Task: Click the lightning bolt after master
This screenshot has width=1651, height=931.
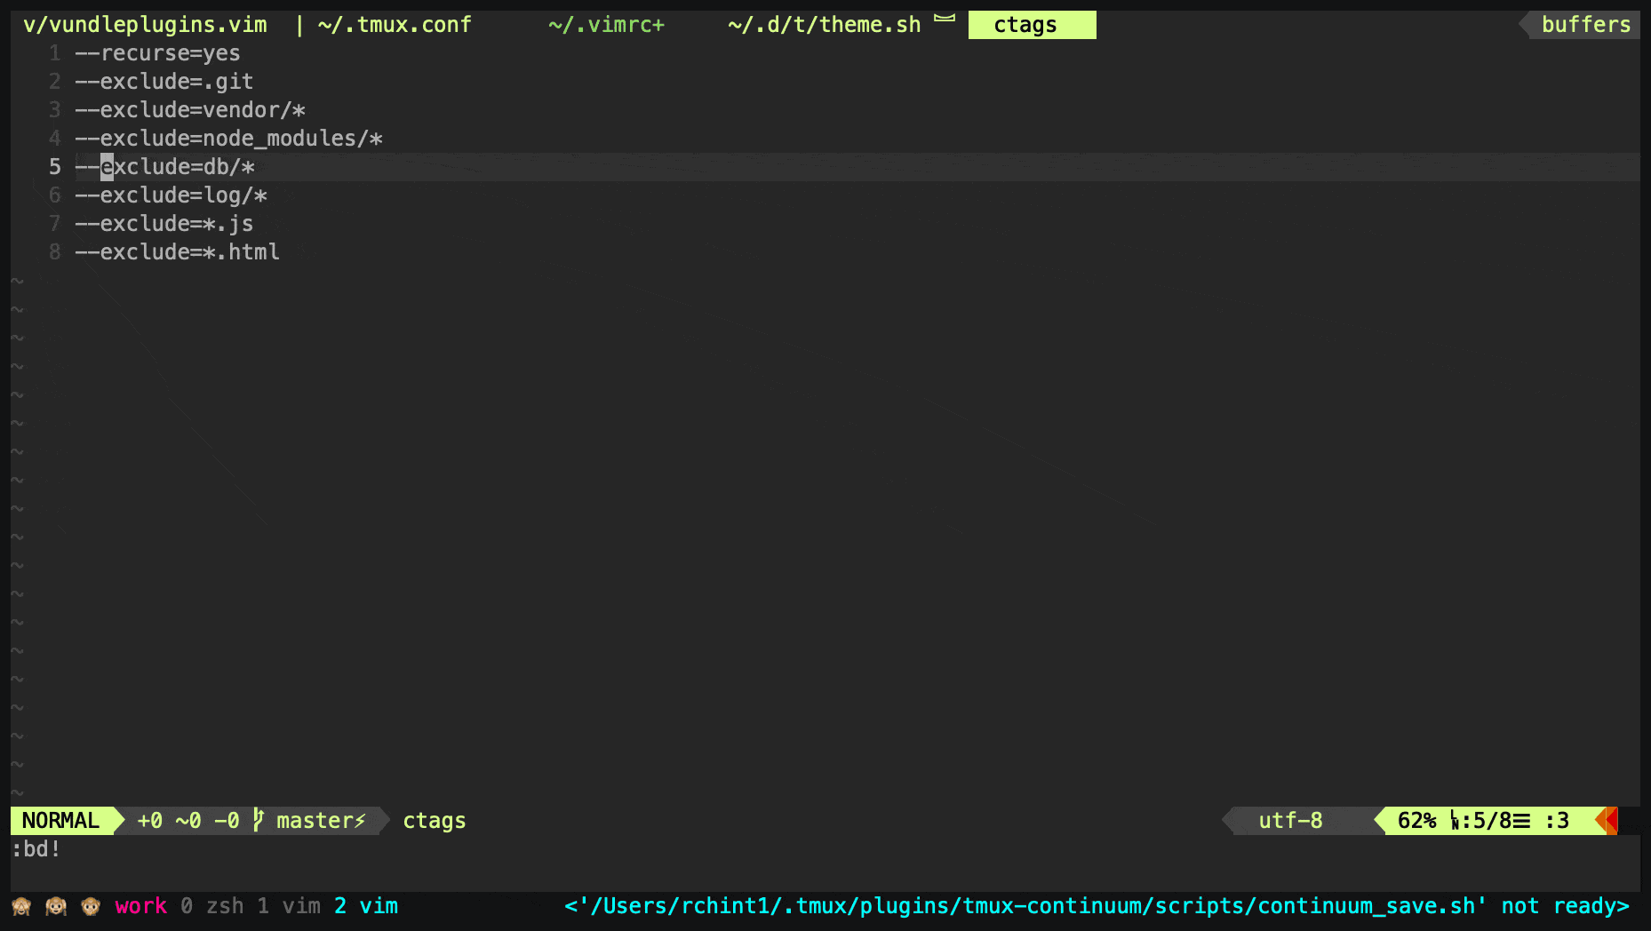Action: pos(360,821)
